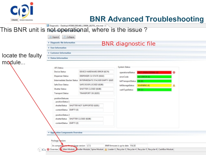Viewport: 206px width, 155px height.
Task: Click the diagnostic file icon in editor tab
Action: click(48, 25)
